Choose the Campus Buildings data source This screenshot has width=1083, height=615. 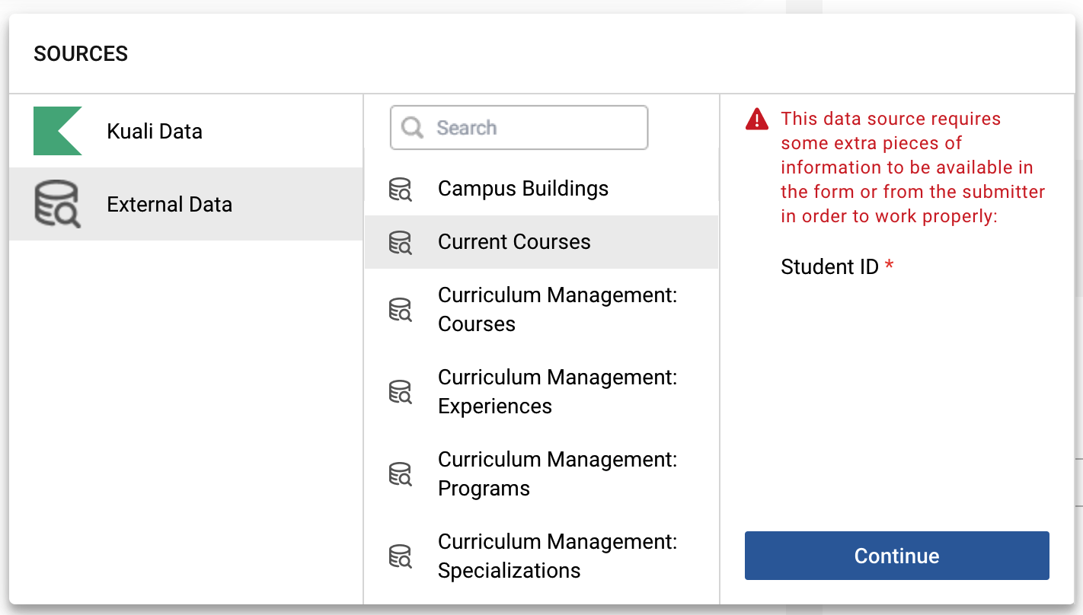(523, 189)
